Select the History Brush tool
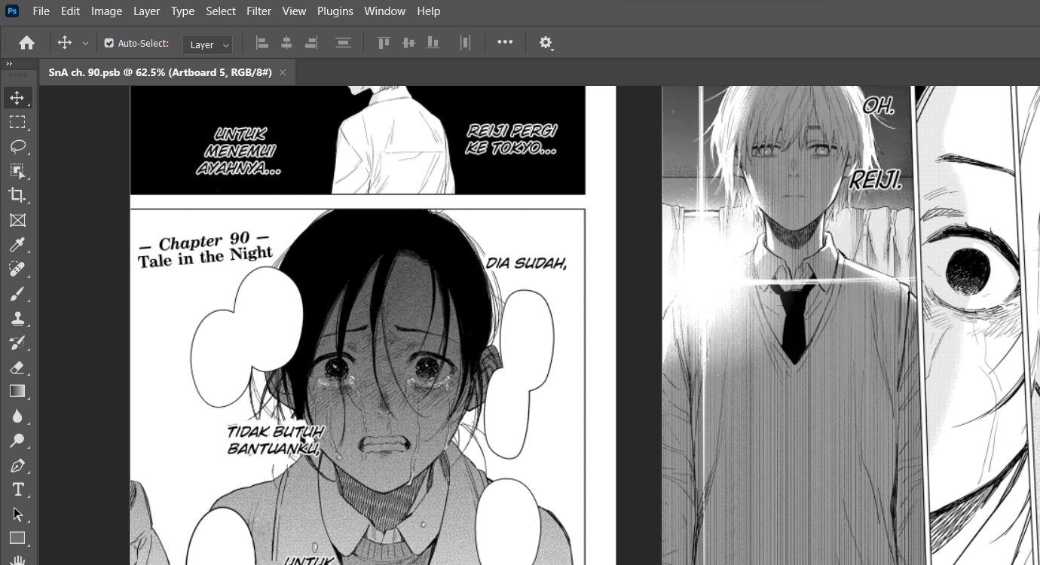The width and height of the screenshot is (1040, 565). (x=17, y=342)
